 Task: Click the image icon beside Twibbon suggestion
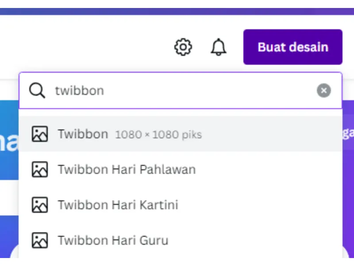coord(39,134)
